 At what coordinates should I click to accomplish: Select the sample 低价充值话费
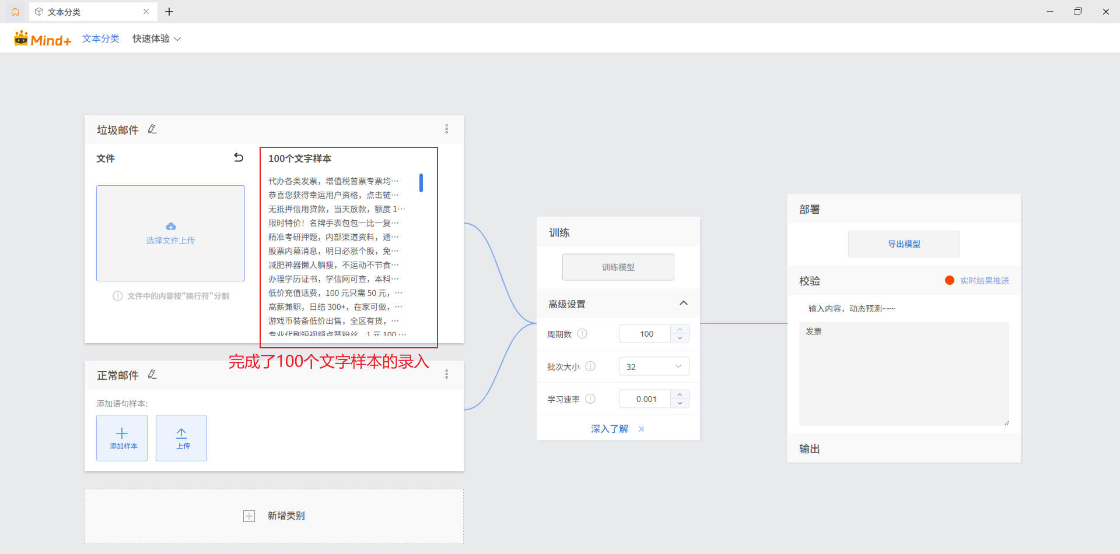click(x=335, y=293)
